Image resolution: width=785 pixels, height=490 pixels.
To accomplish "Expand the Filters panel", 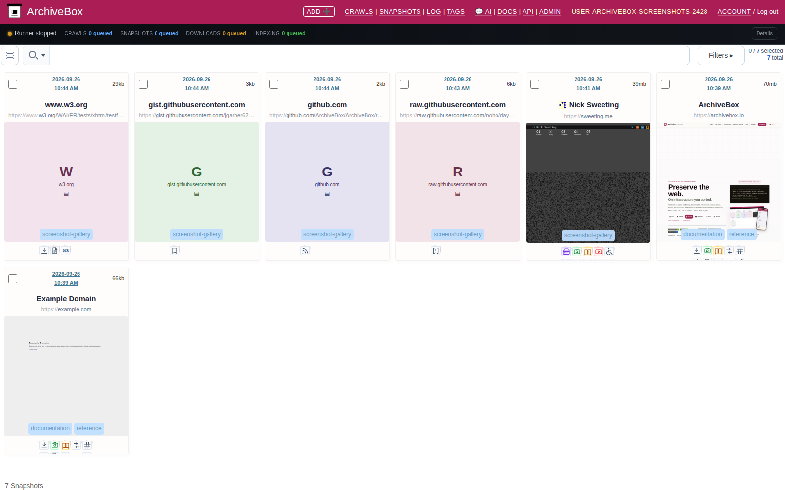I will coord(721,55).
